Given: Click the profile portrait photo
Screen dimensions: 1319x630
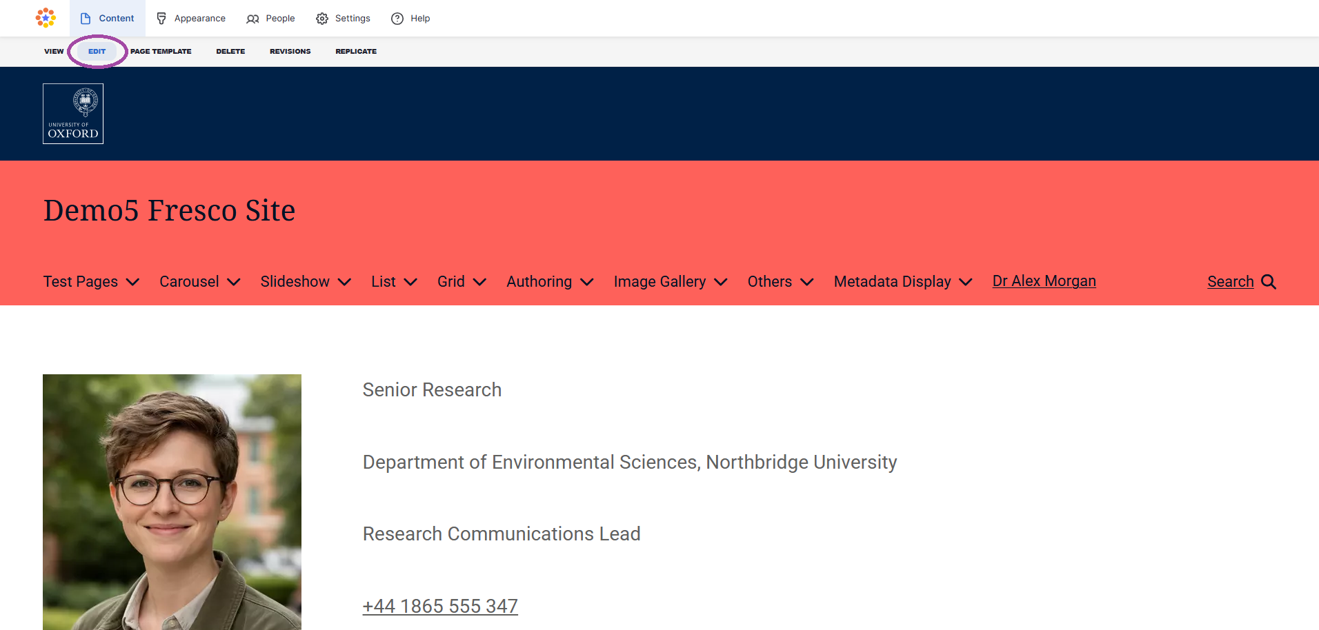Looking at the screenshot, I should pyautogui.click(x=172, y=502).
